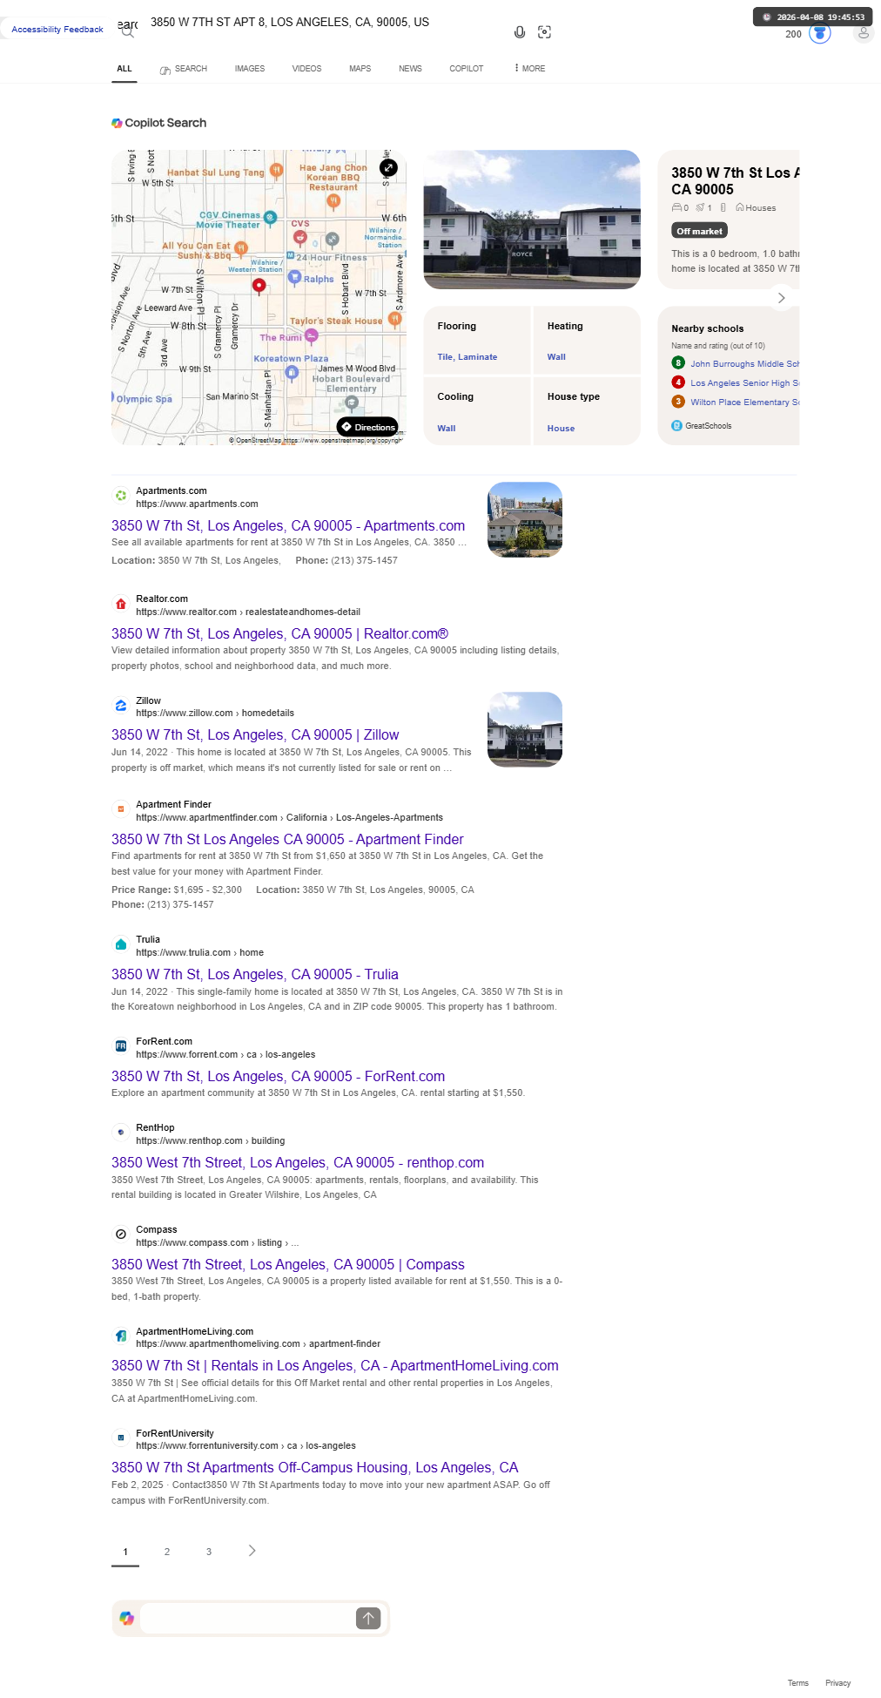Go to results page 3
The height and width of the screenshot is (1698, 881).
(209, 1552)
